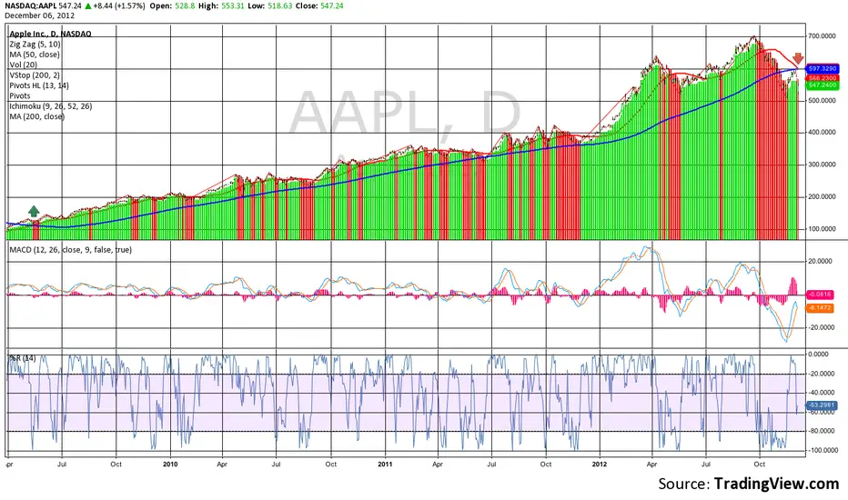Click the 400.0000 price axis label
Image resolution: width=848 pixels, height=500 pixels.
point(822,133)
